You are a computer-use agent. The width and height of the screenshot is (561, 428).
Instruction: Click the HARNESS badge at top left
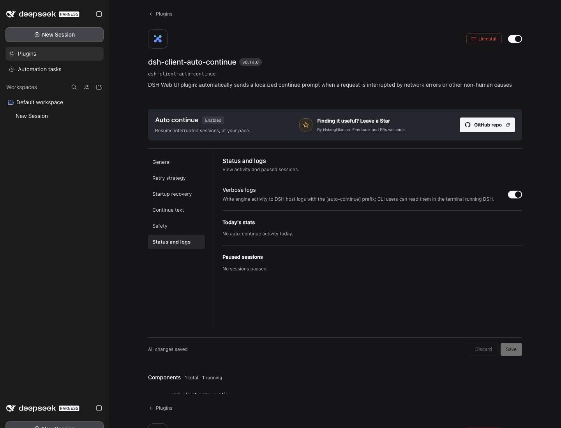(x=69, y=14)
